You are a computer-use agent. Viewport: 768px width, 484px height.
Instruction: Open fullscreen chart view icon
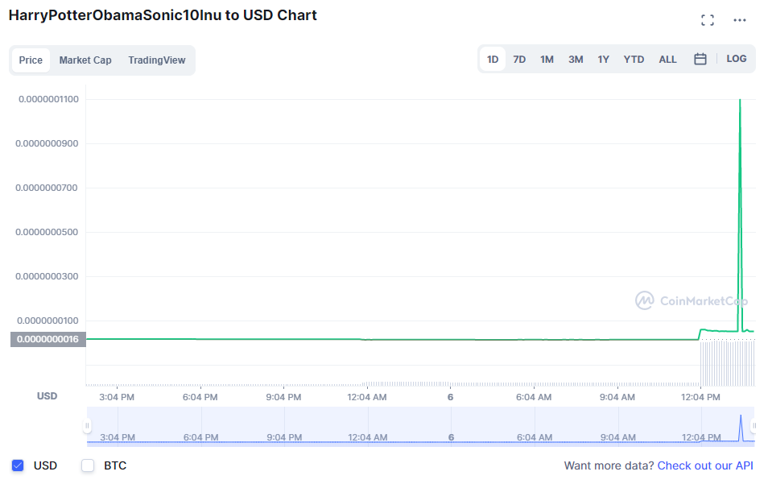708,20
